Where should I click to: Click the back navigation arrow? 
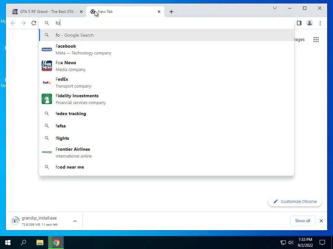[x=13, y=23]
